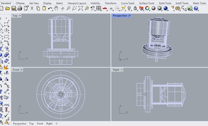Click Zoom Selected icon

tap(87, 8)
